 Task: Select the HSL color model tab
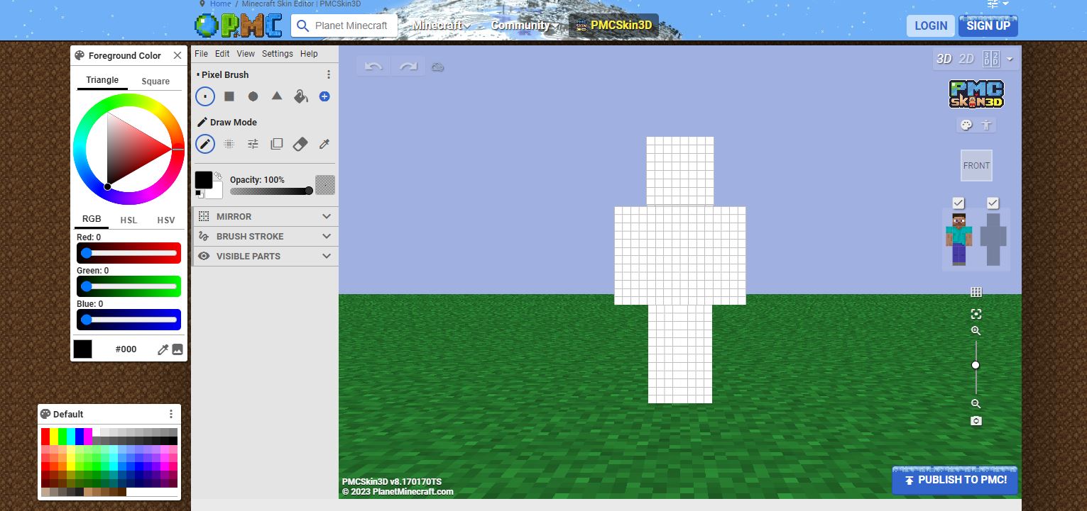click(x=129, y=220)
